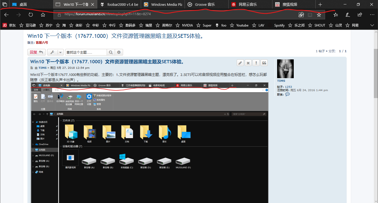
Task: Open the SHOUT favorite
Action: click(x=316, y=25)
